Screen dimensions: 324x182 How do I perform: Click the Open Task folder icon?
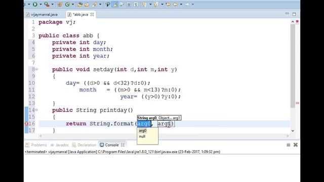pos(87,5)
